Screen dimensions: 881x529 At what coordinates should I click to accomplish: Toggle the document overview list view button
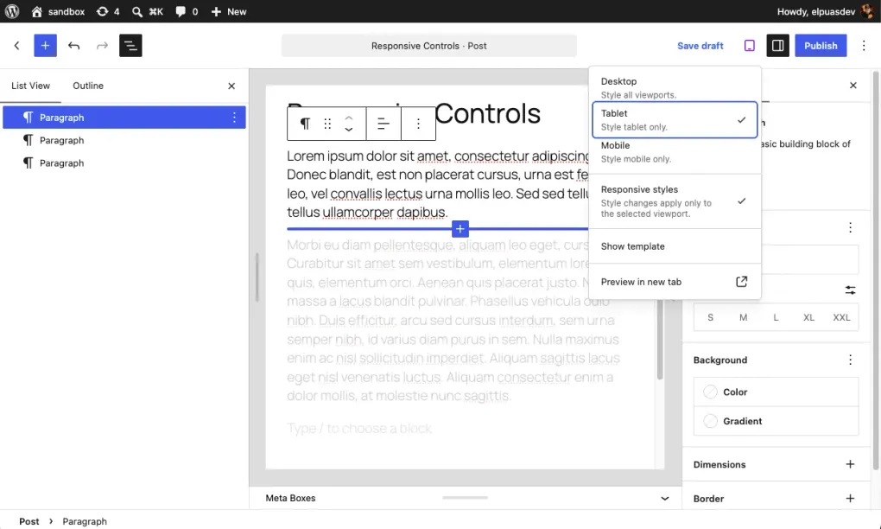coord(130,46)
